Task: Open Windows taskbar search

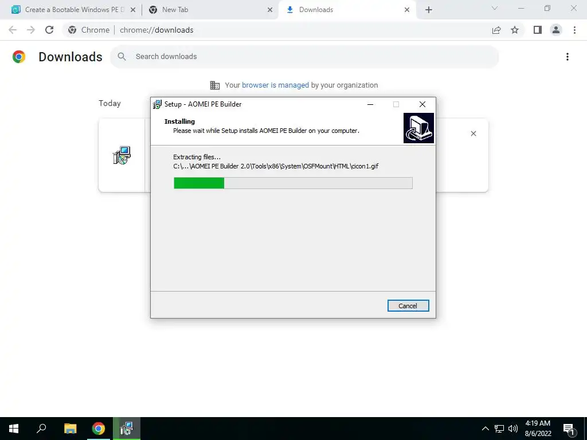Action: pyautogui.click(x=41, y=429)
